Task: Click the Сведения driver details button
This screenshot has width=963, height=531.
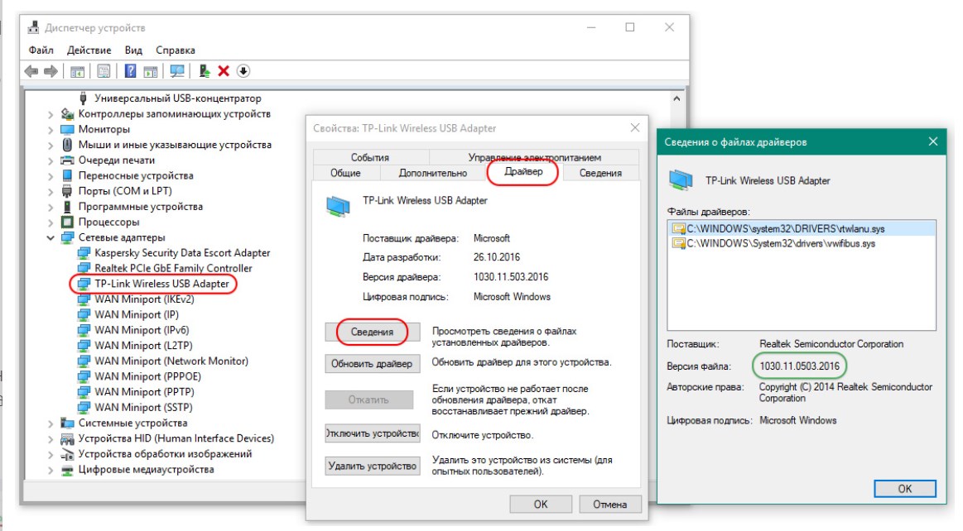Action: coord(372,332)
